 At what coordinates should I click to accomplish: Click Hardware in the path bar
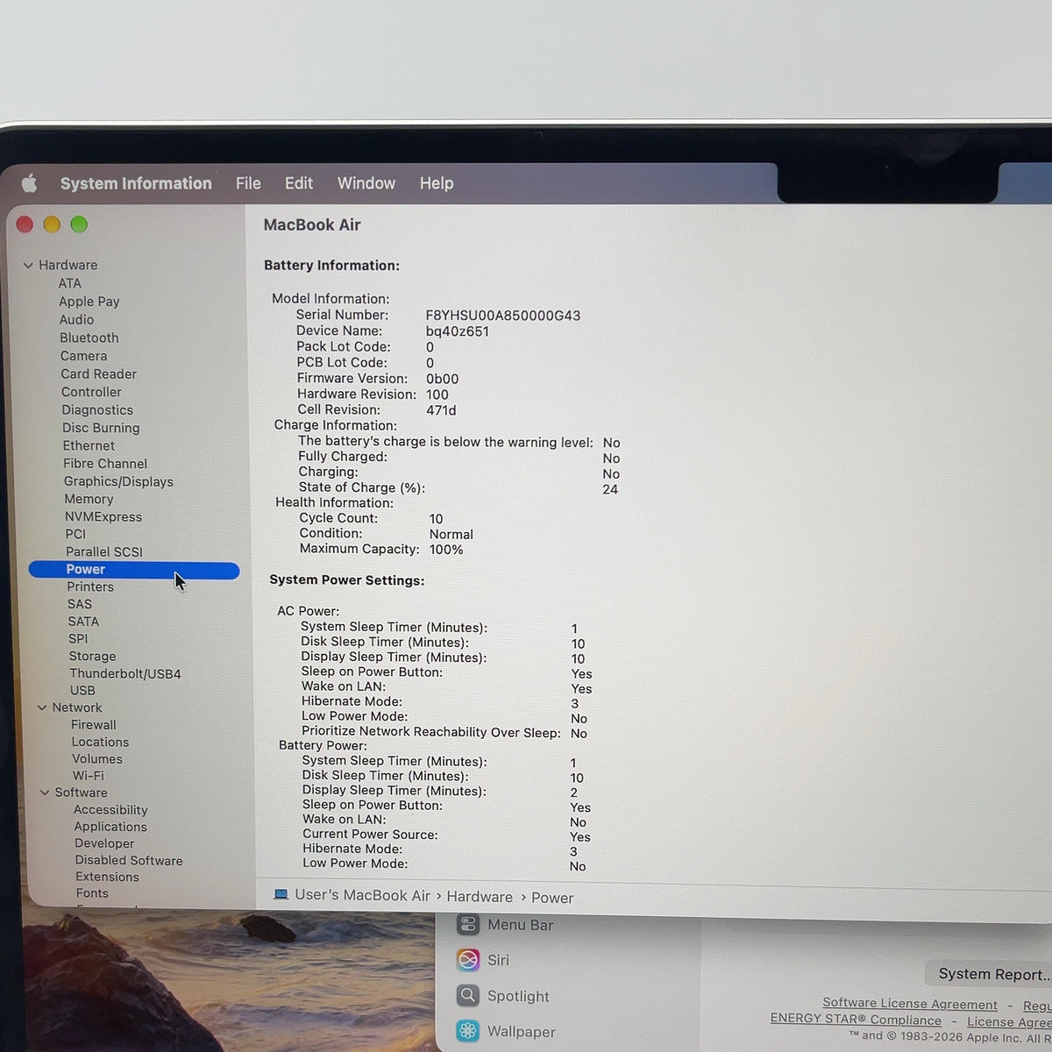[x=480, y=896]
